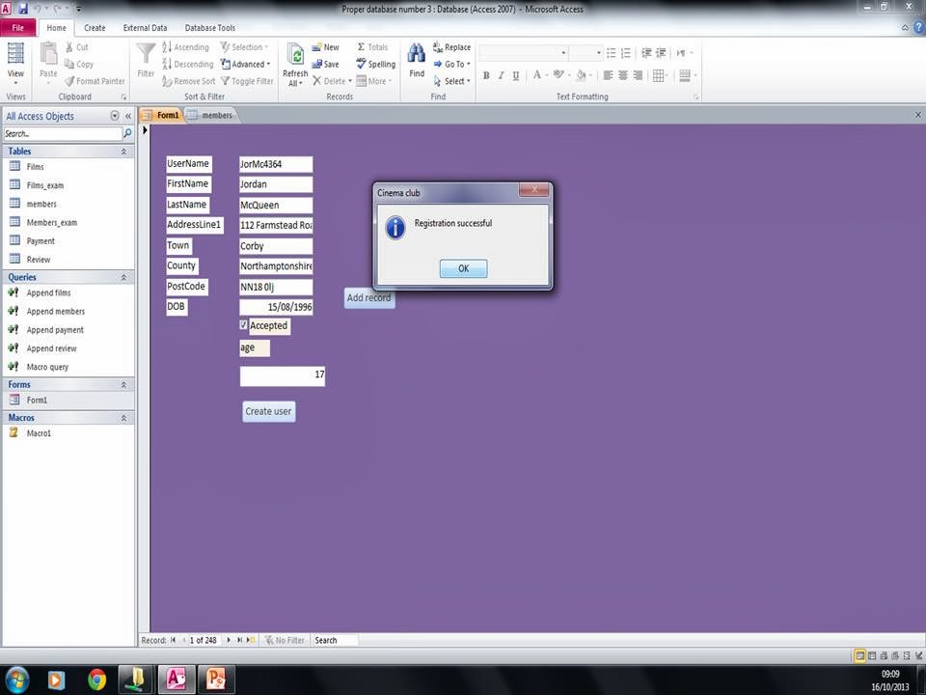Click the Create user button
The height and width of the screenshot is (695, 926).
[x=269, y=411]
